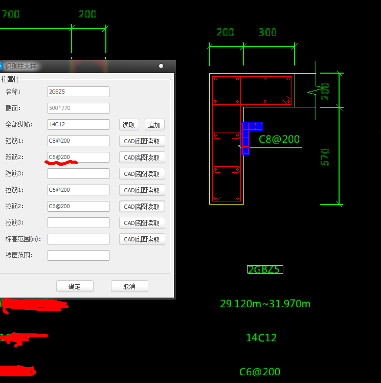The height and width of the screenshot is (383, 381).
Task: Select the 箍筋1 input field
Action: pos(78,141)
